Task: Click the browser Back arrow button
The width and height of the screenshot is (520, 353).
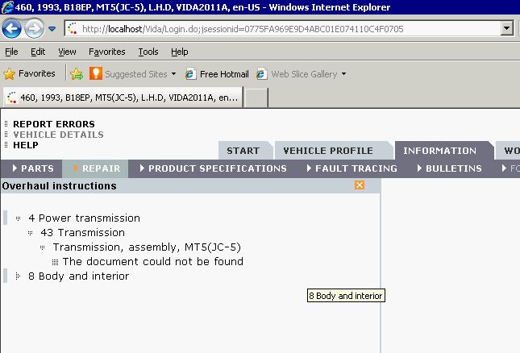Action: [x=11, y=29]
